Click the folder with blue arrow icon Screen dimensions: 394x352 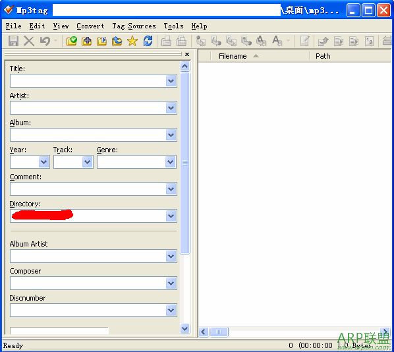pos(117,41)
